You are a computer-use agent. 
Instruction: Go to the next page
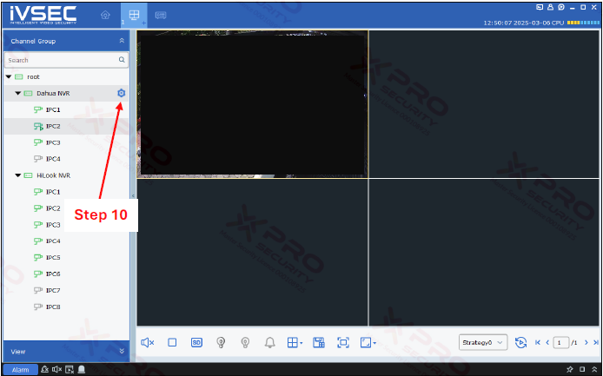coord(586,342)
